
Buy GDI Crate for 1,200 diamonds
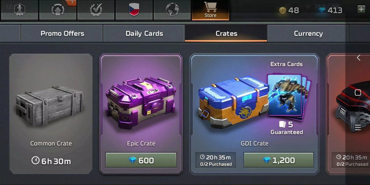coord(279,160)
